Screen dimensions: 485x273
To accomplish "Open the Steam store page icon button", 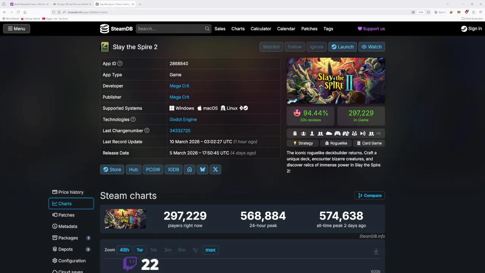I will pos(112,169).
